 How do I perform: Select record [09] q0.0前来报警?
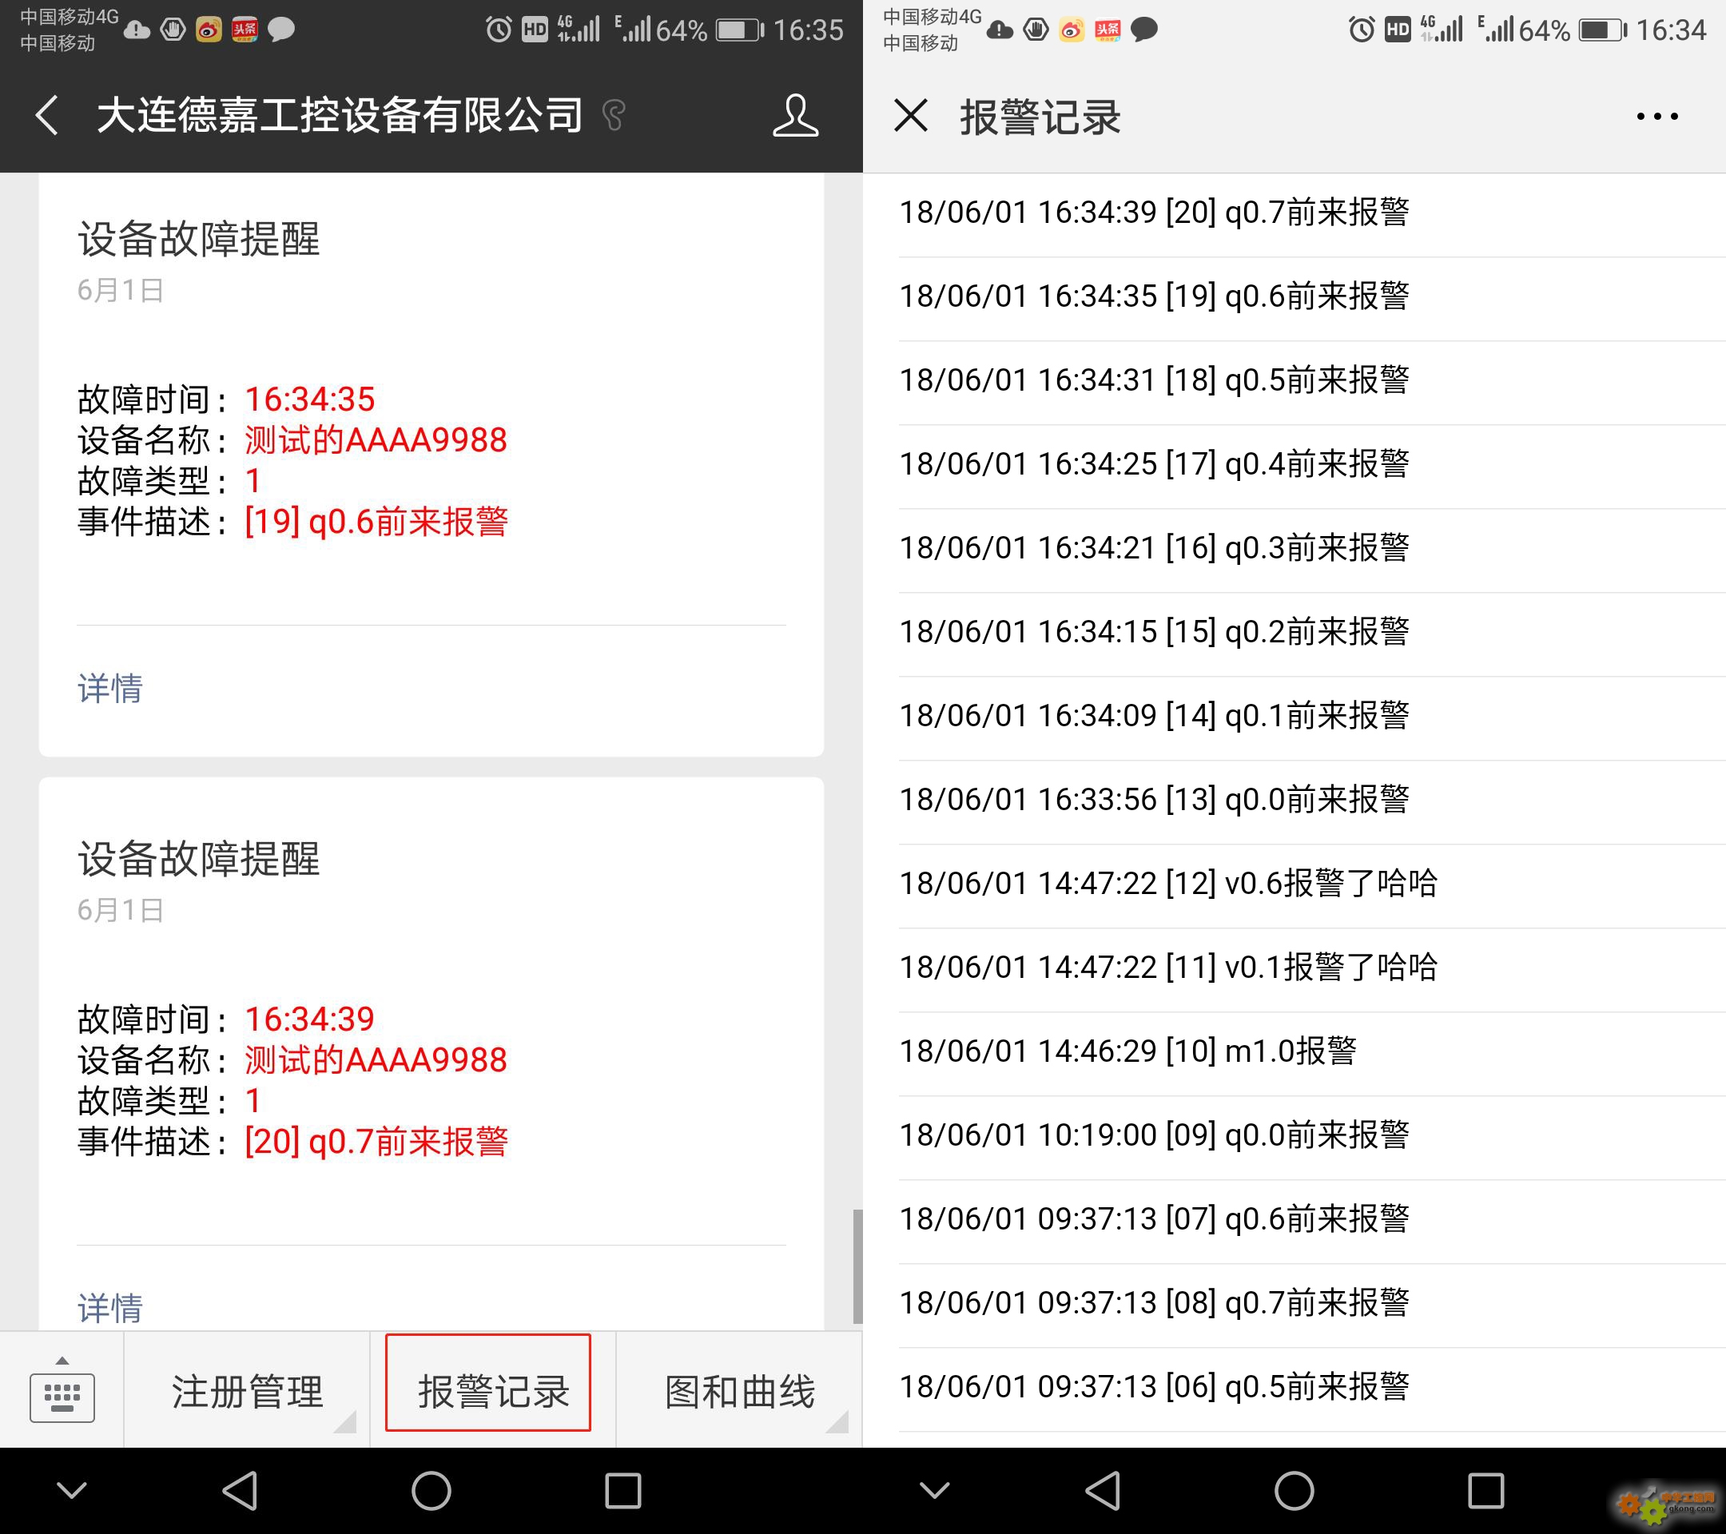click(x=1294, y=1135)
